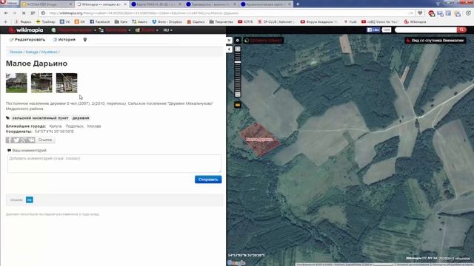Open the Трейлер bookmark
The height and width of the screenshot is (266, 474).
46,21
